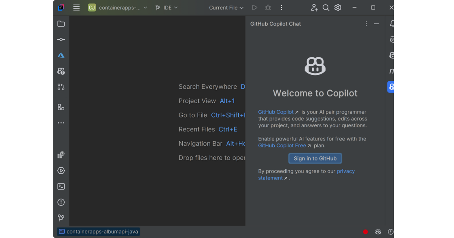
Task: Open the GitHub Copilot Free plan link
Action: (x=282, y=145)
